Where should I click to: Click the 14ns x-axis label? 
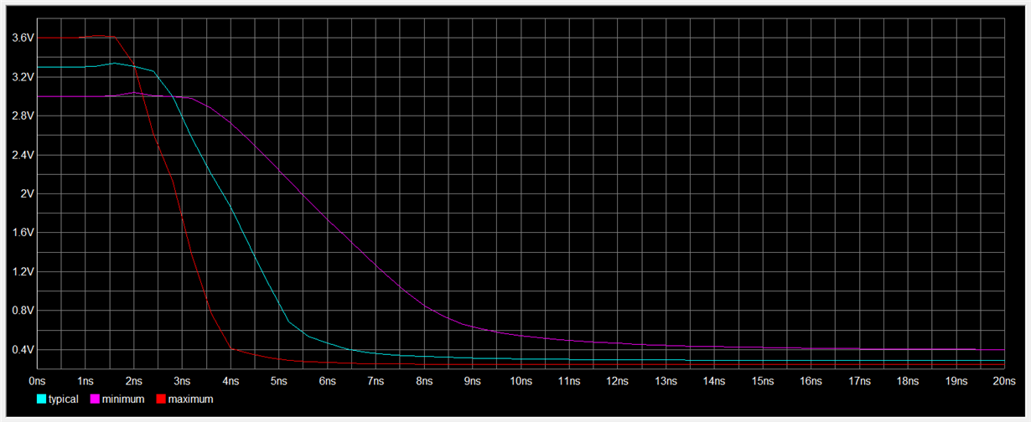point(714,380)
